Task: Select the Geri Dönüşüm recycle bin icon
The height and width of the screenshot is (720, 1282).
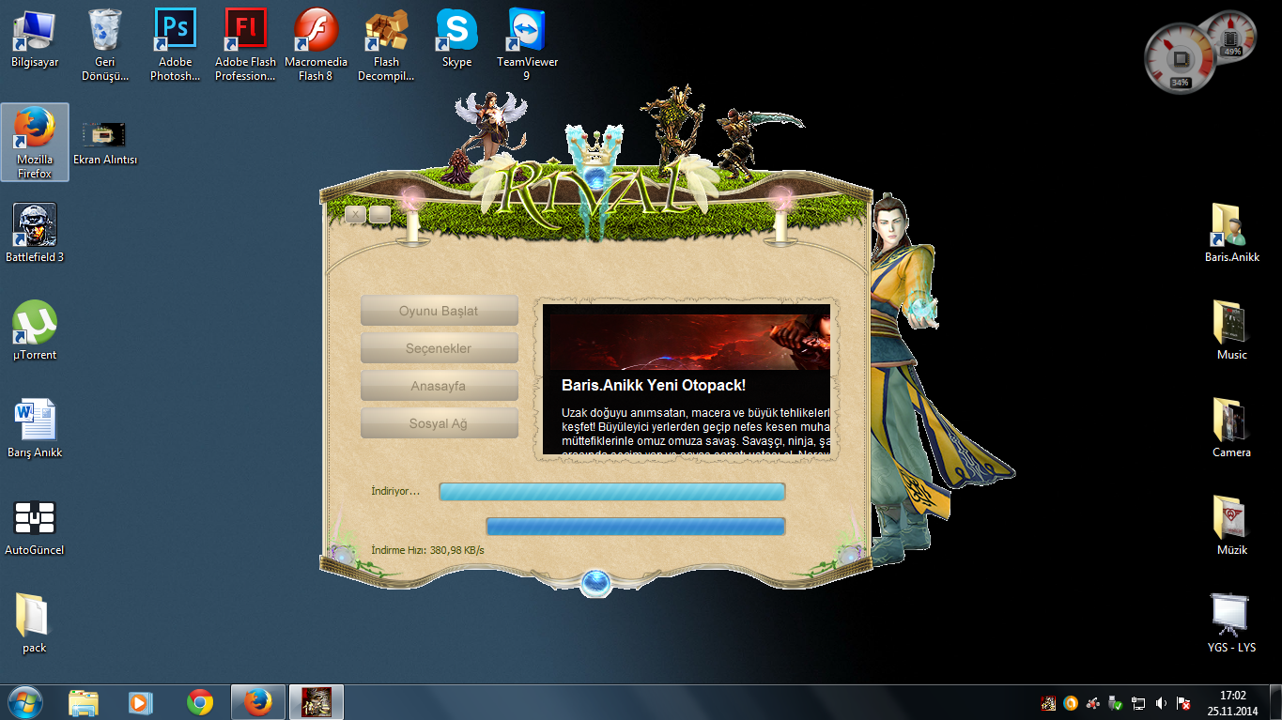Action: pos(104,45)
